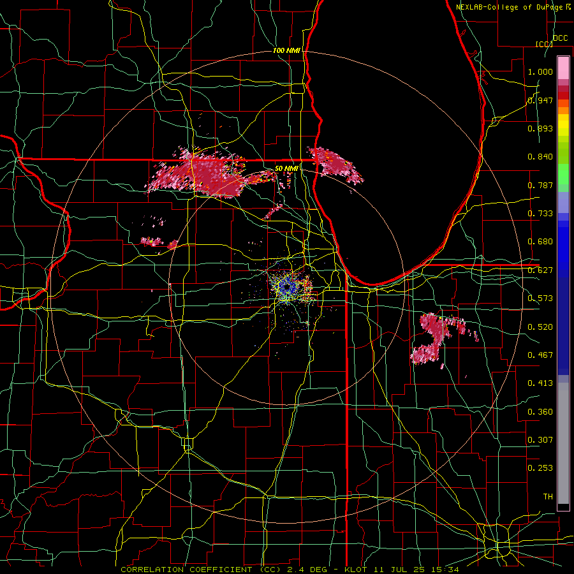
Task: Select the 0.573 scale value
Action: [x=540, y=298]
